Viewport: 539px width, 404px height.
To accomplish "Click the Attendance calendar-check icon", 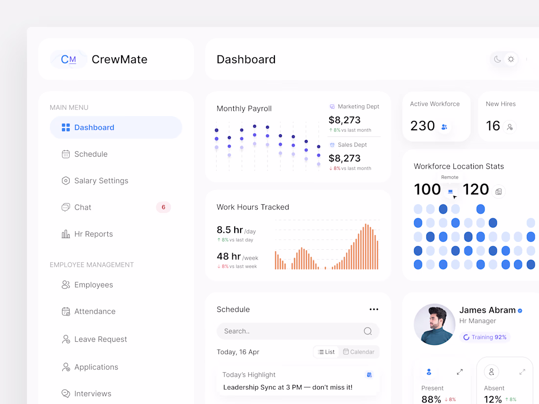I will [x=66, y=311].
